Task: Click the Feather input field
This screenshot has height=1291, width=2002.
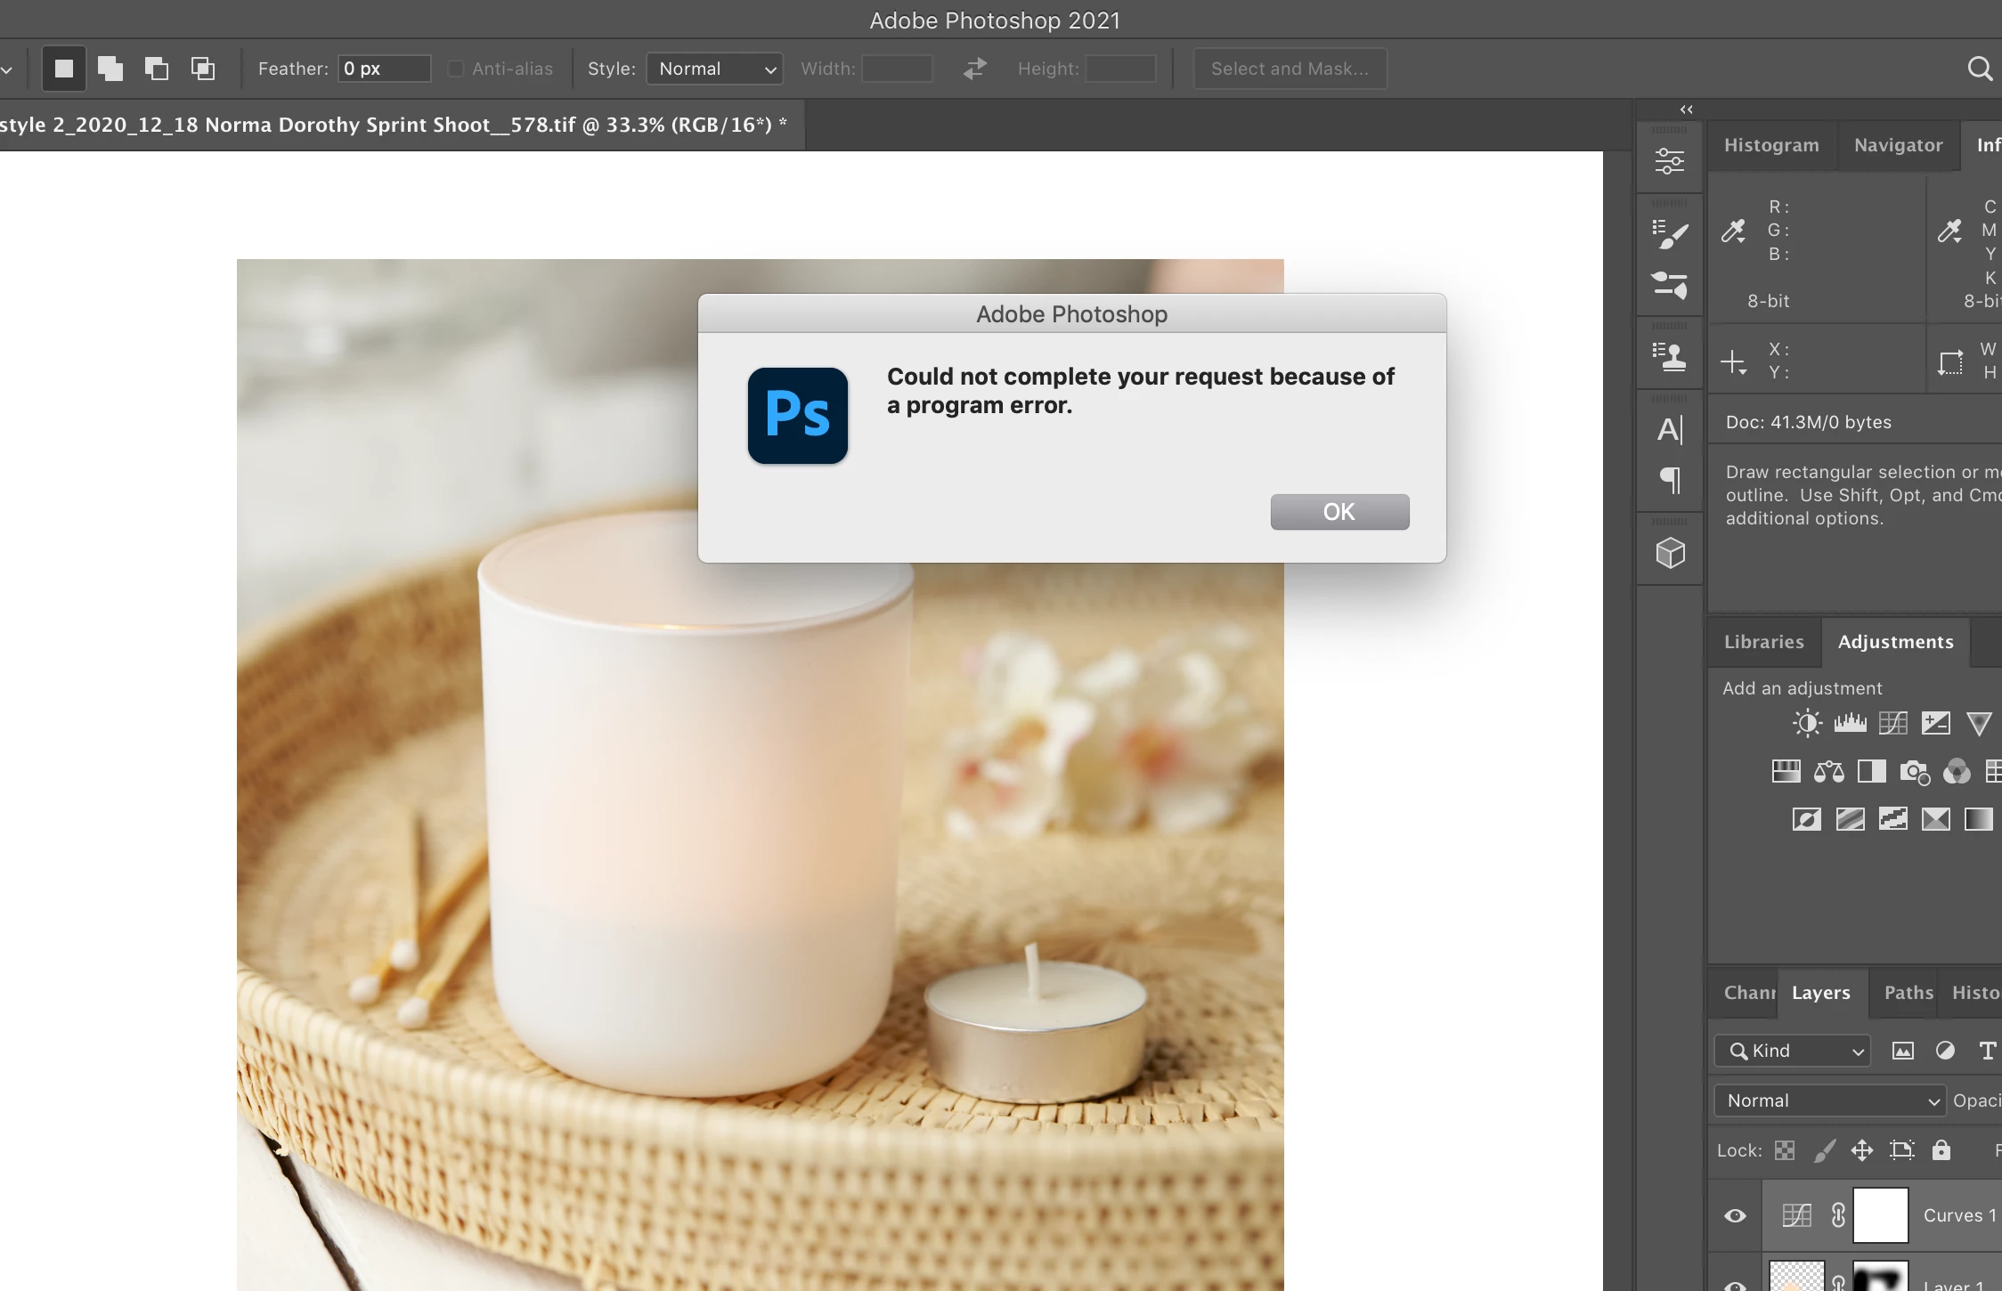Action: (384, 69)
